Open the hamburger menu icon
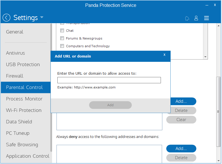 pos(207,18)
